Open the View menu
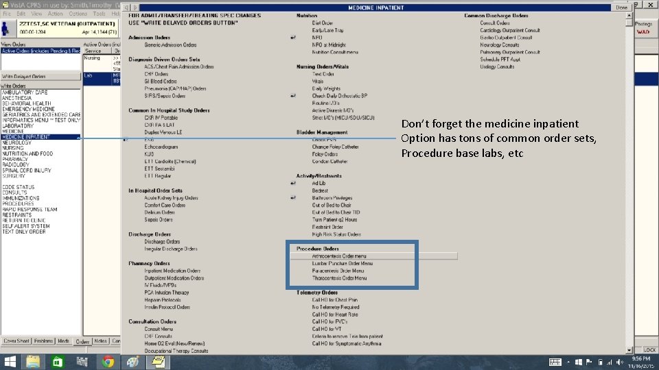Viewport: 659px width, 370px height. point(36,14)
